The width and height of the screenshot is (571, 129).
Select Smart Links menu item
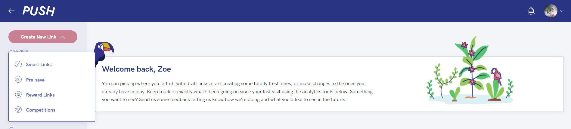pos(39,65)
